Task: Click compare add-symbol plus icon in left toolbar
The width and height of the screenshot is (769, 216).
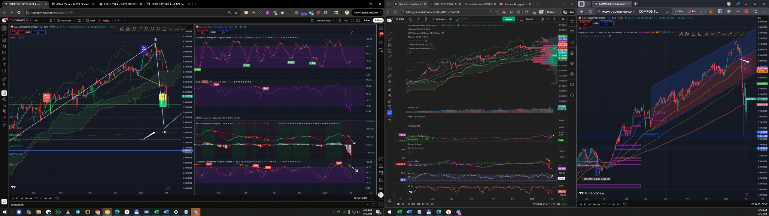Action: (x=36, y=20)
